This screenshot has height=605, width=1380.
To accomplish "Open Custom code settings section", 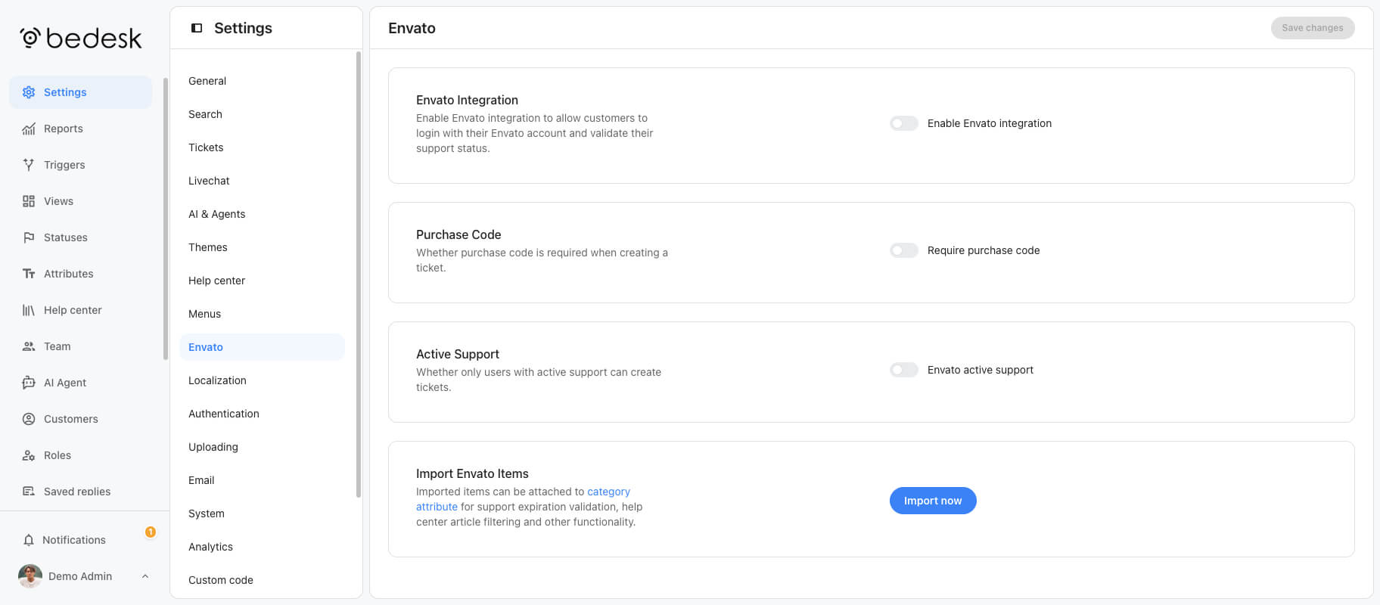I will (x=262, y=580).
